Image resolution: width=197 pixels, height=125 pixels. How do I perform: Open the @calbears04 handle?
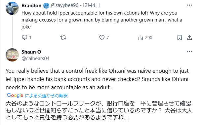(35, 59)
